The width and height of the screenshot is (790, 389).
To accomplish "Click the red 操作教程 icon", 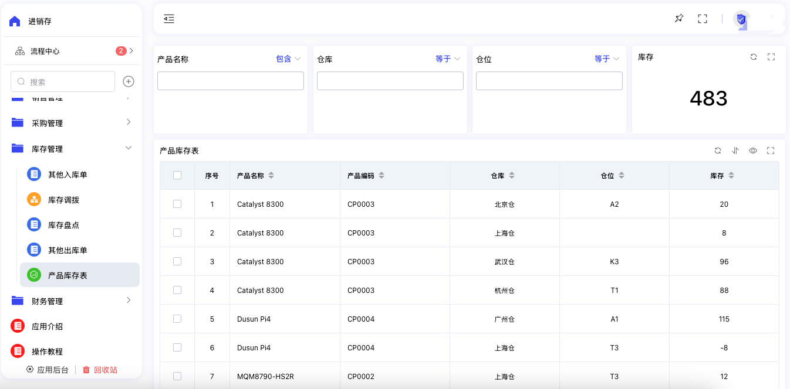I will click(18, 352).
